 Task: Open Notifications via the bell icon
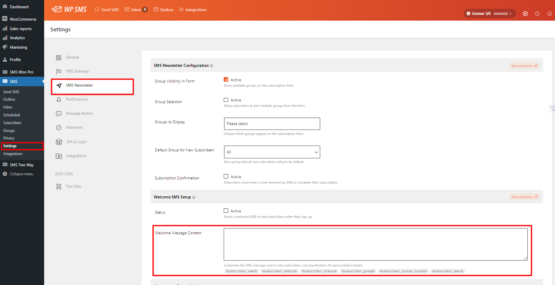click(59, 99)
